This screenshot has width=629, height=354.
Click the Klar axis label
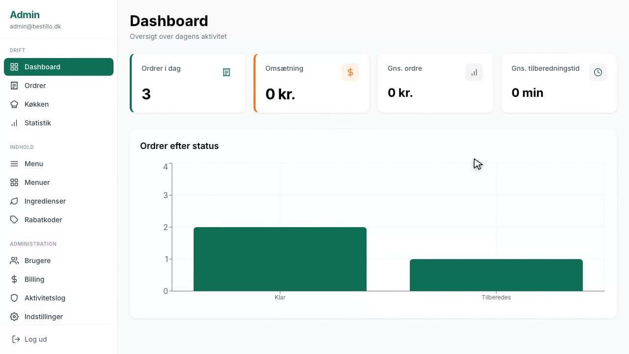280,297
